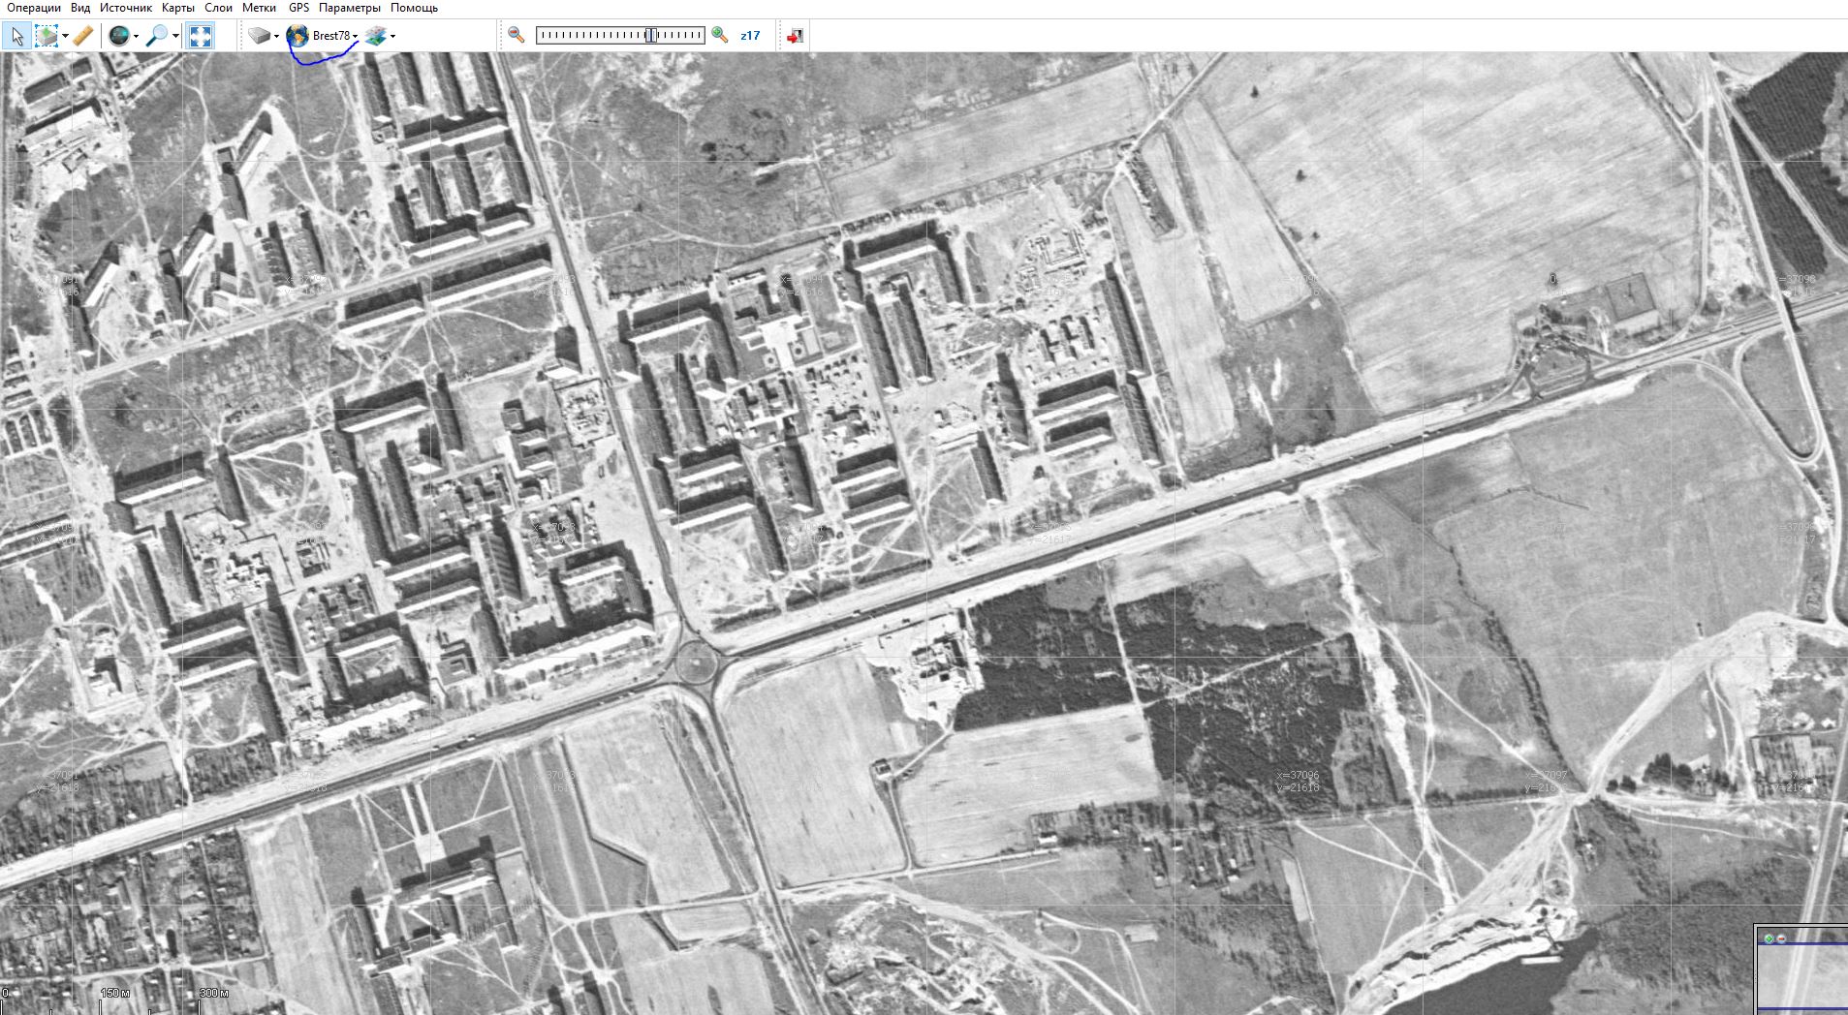This screenshot has height=1015, width=1848.
Task: Open the cache source drive icon
Action: (259, 36)
